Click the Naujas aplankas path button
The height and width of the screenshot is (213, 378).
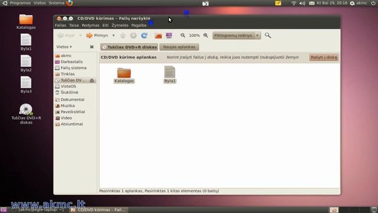[179, 47]
